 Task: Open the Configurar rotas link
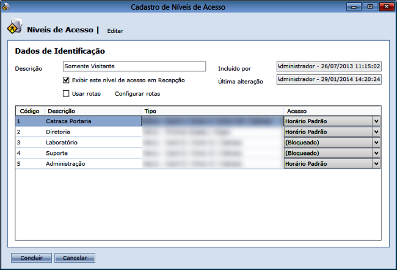[x=137, y=94]
